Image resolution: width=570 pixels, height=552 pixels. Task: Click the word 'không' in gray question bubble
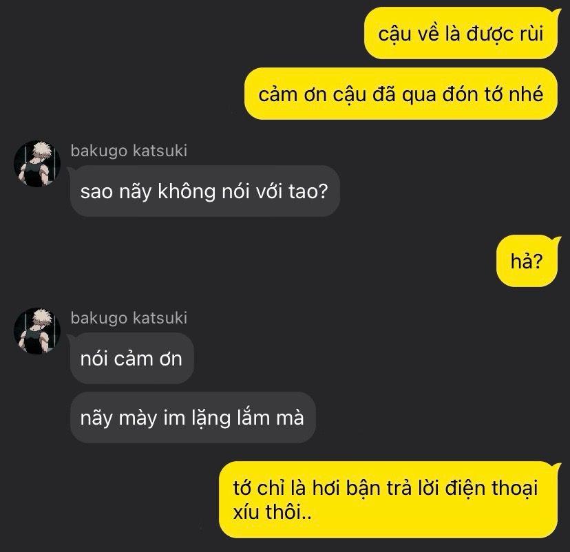point(187,191)
